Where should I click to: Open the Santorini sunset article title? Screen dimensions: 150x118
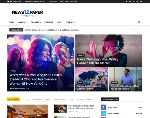pos(89,87)
